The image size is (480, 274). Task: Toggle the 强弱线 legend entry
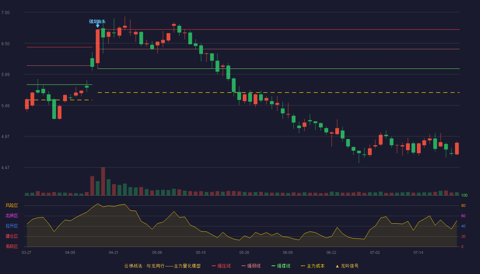click(251, 266)
